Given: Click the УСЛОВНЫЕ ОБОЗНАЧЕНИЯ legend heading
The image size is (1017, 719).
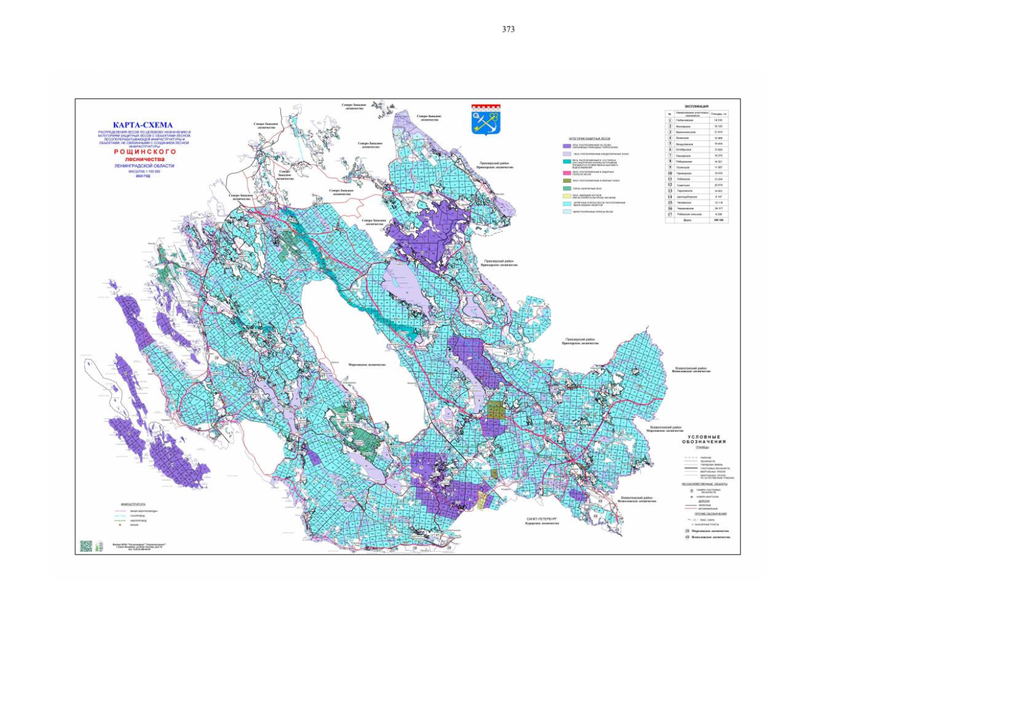Looking at the screenshot, I should 704,439.
